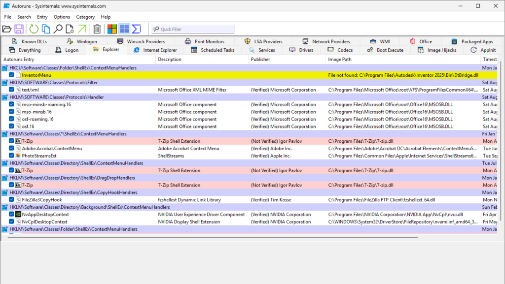The height and width of the screenshot is (284, 505).
Task: Open the Entry menu
Action: pyautogui.click(x=42, y=17)
